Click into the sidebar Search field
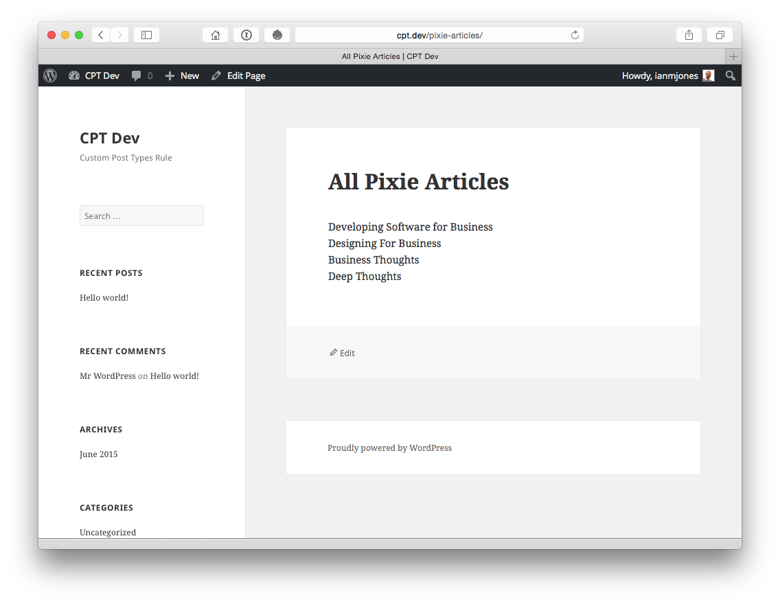Viewport: 780px width, 604px height. pos(141,216)
